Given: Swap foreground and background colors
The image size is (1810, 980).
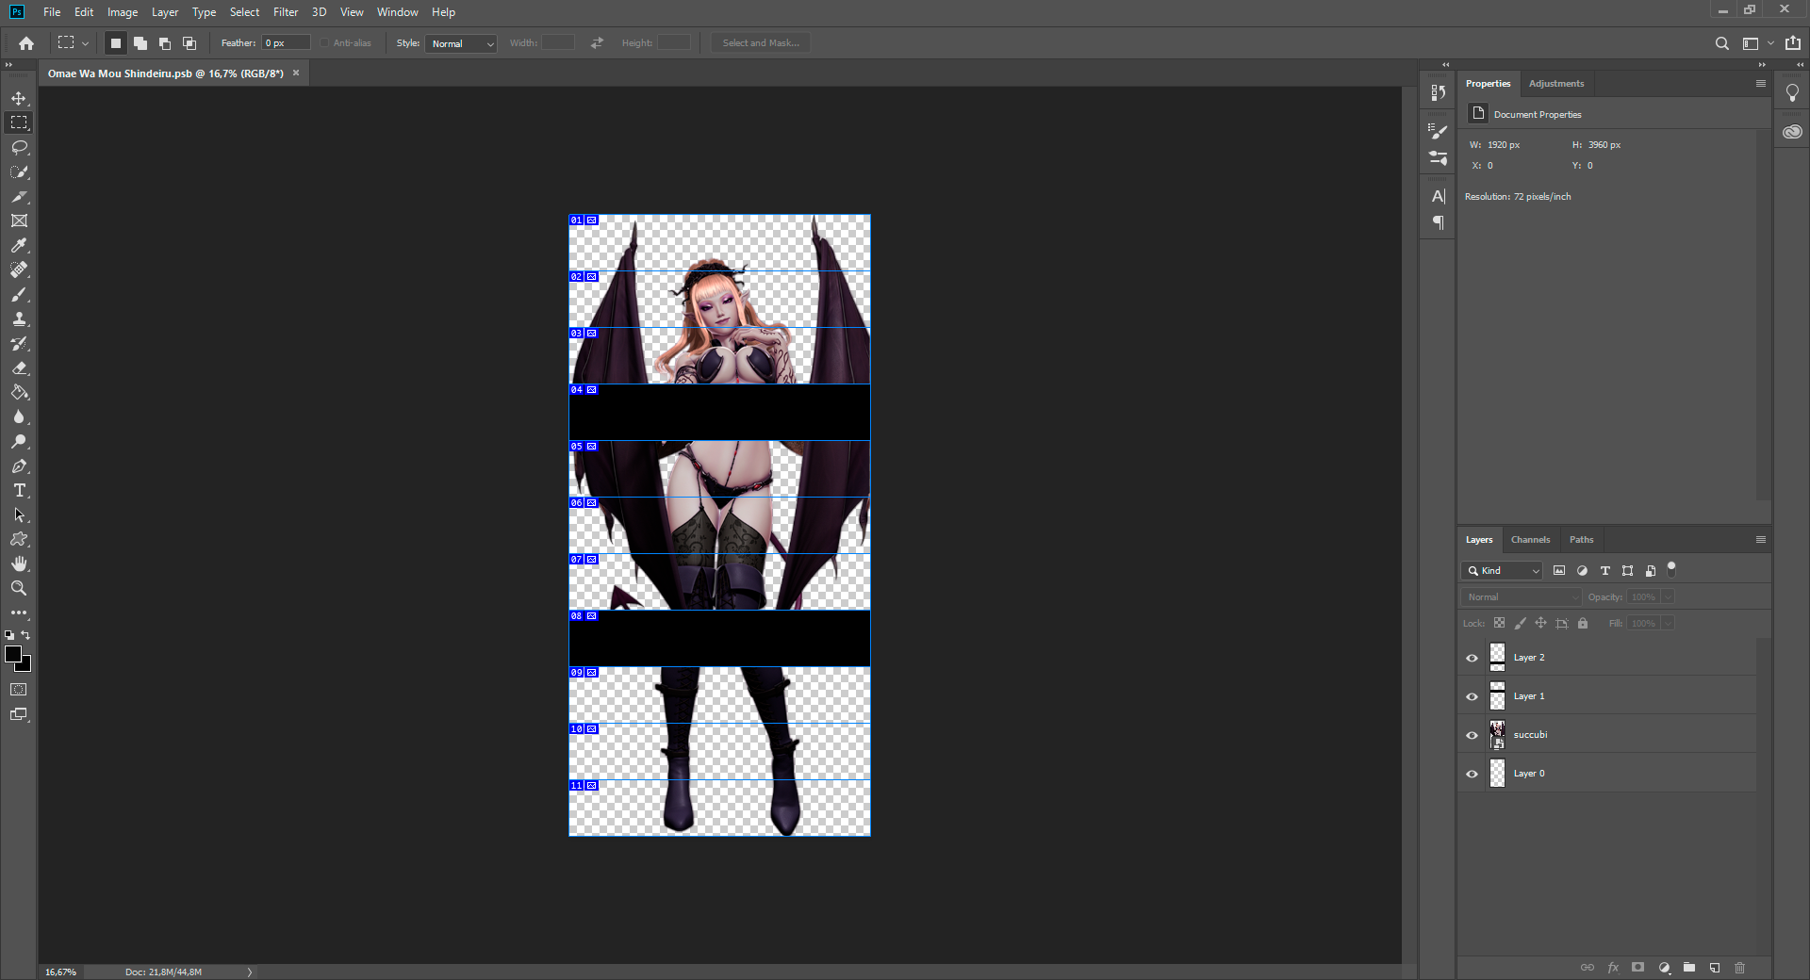Looking at the screenshot, I should [x=25, y=635].
